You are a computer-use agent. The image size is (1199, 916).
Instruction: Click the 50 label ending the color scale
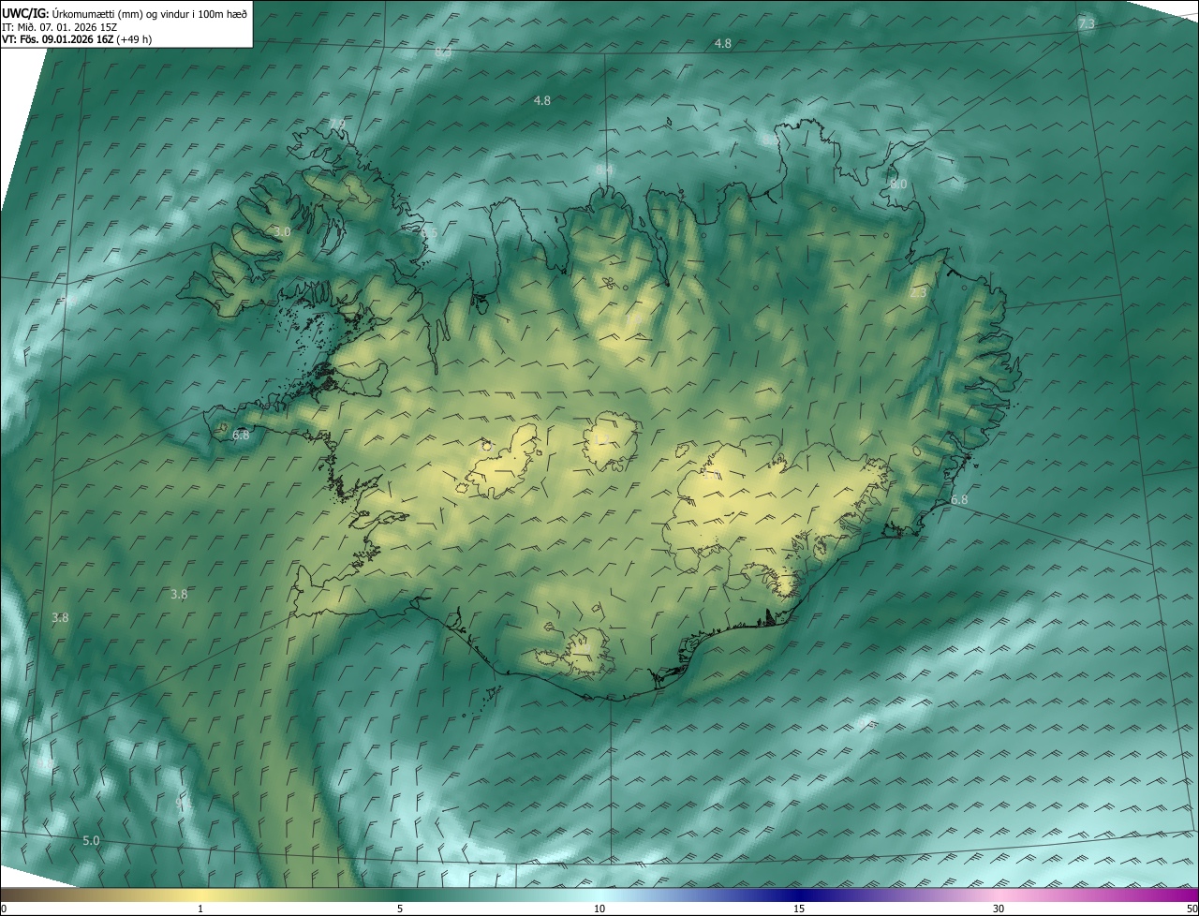click(1192, 909)
